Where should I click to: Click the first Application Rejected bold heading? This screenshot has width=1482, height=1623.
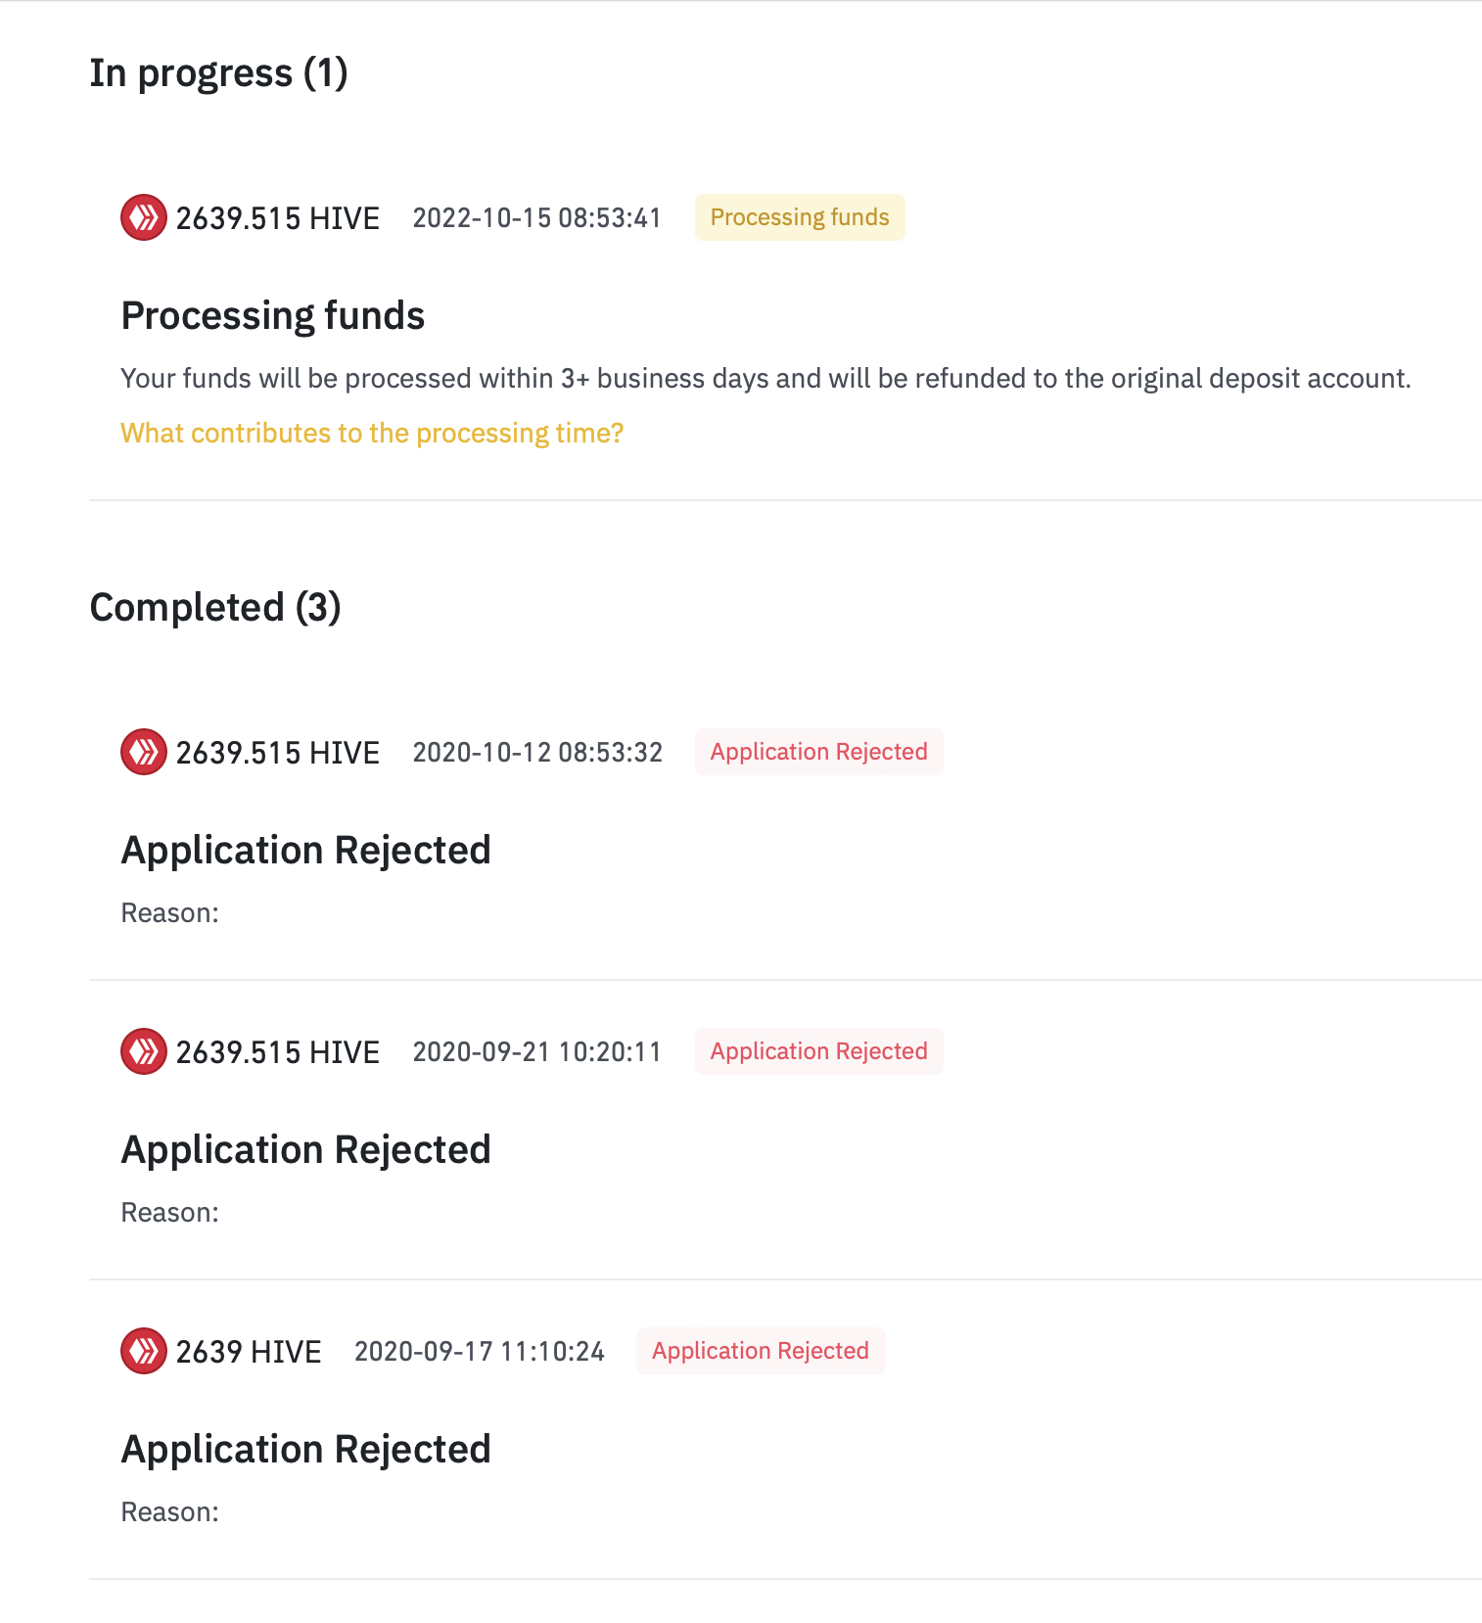pyautogui.click(x=305, y=850)
